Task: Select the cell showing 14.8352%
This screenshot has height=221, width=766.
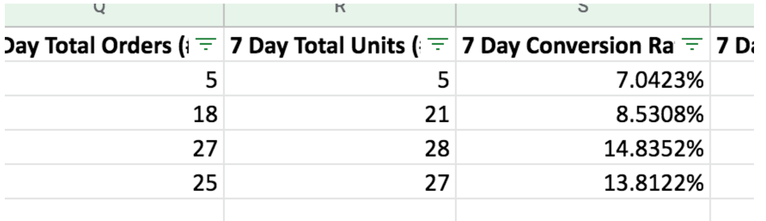Action: pyautogui.click(x=583, y=147)
